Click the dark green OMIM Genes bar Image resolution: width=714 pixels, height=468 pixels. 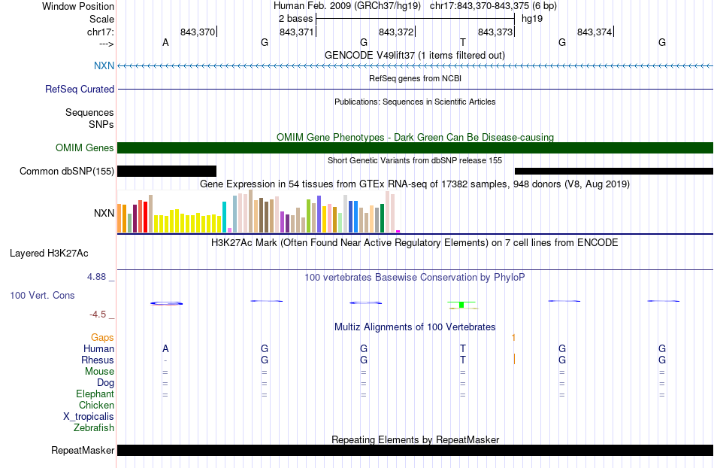(416, 147)
